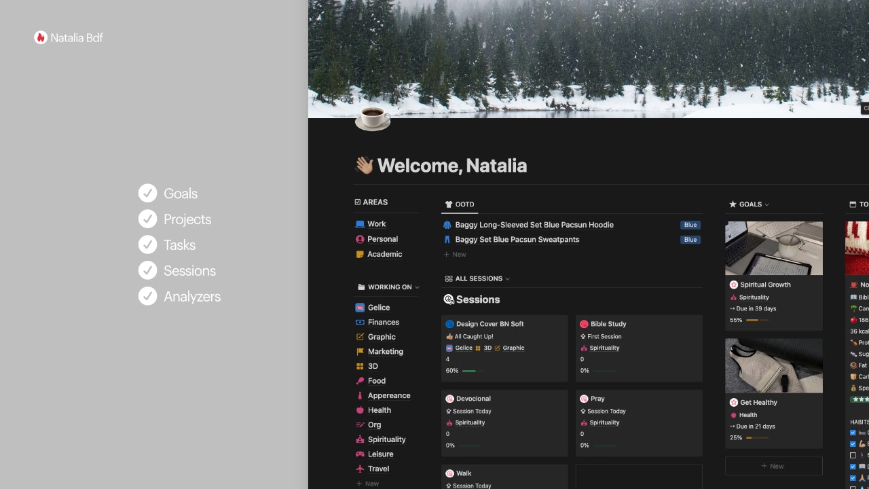Click the hoodie icon in the first OOTD row

(x=447, y=225)
